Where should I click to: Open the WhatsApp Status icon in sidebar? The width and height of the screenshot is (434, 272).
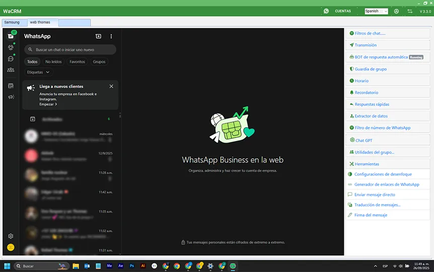click(11, 47)
